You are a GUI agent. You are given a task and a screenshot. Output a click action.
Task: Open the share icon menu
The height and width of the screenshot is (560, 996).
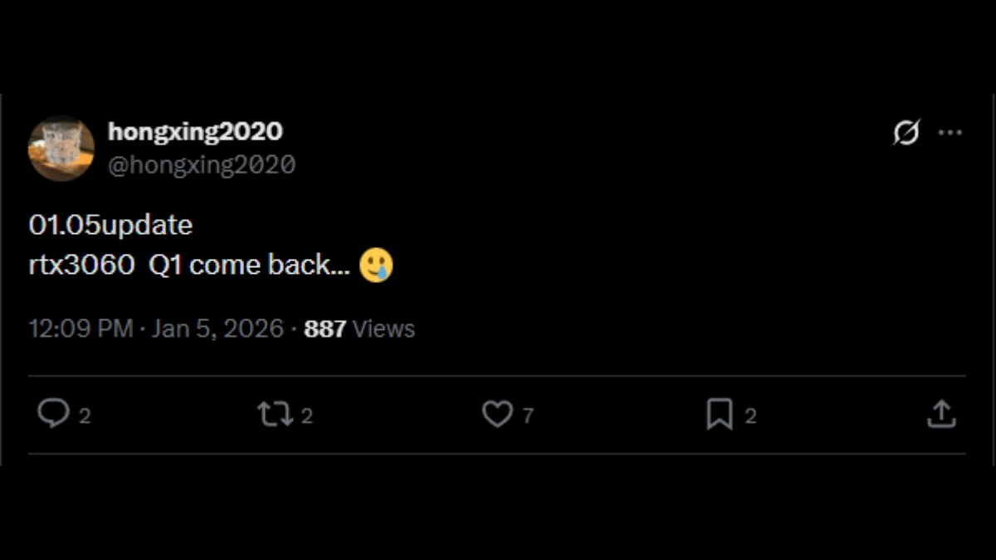click(940, 414)
